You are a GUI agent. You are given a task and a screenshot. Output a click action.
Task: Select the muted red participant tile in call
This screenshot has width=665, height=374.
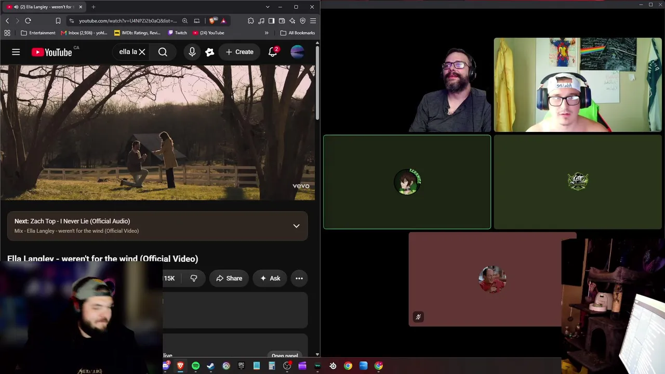click(492, 279)
